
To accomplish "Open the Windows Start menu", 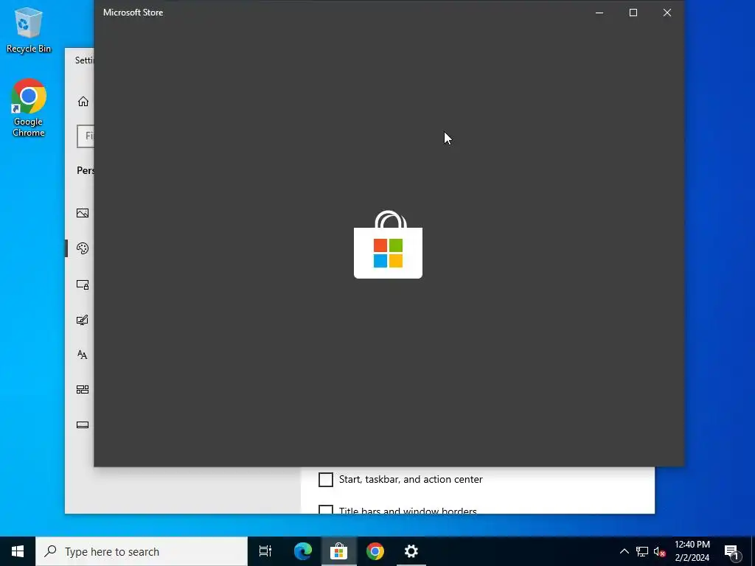I will point(18,551).
